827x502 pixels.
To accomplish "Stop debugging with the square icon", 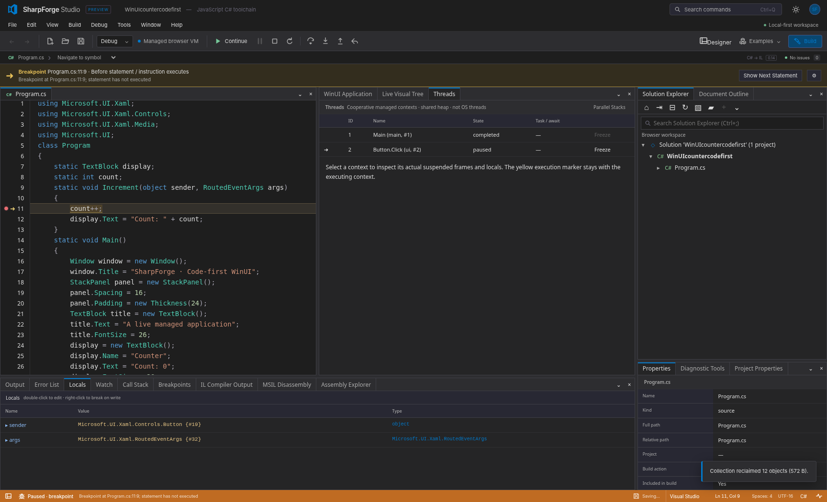I will (275, 41).
